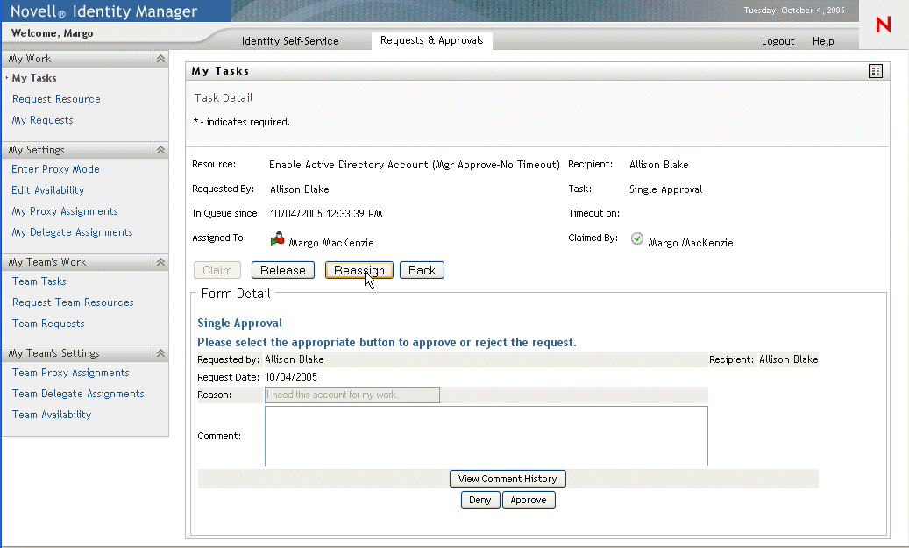The height and width of the screenshot is (548, 909).
Task: Click the Enable Active Directory Account resource text
Action: [x=414, y=165]
